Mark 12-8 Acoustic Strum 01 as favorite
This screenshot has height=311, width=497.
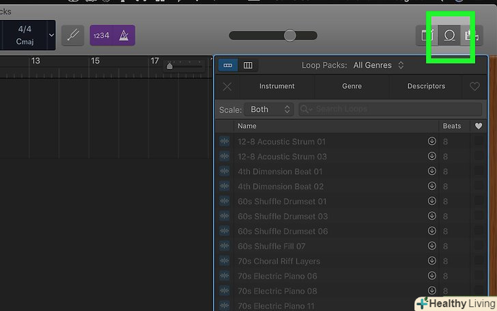[x=479, y=141]
